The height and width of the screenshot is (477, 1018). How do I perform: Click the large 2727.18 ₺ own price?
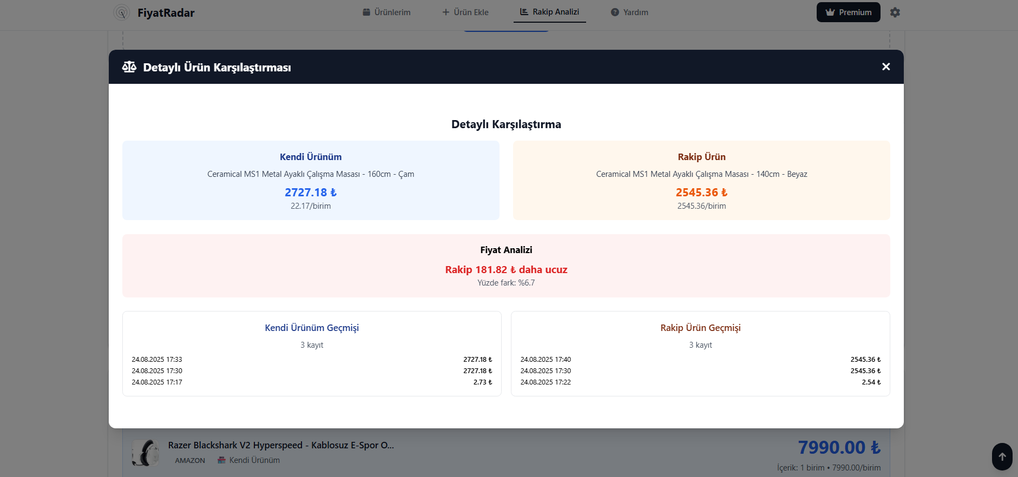click(311, 193)
